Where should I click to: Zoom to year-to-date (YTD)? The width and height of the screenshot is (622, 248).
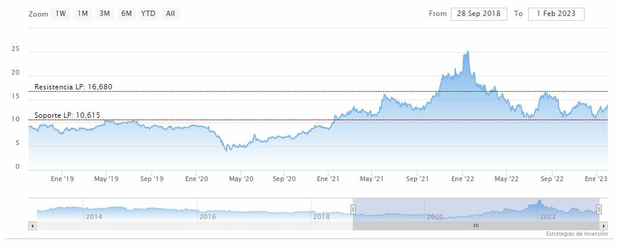pos(148,14)
